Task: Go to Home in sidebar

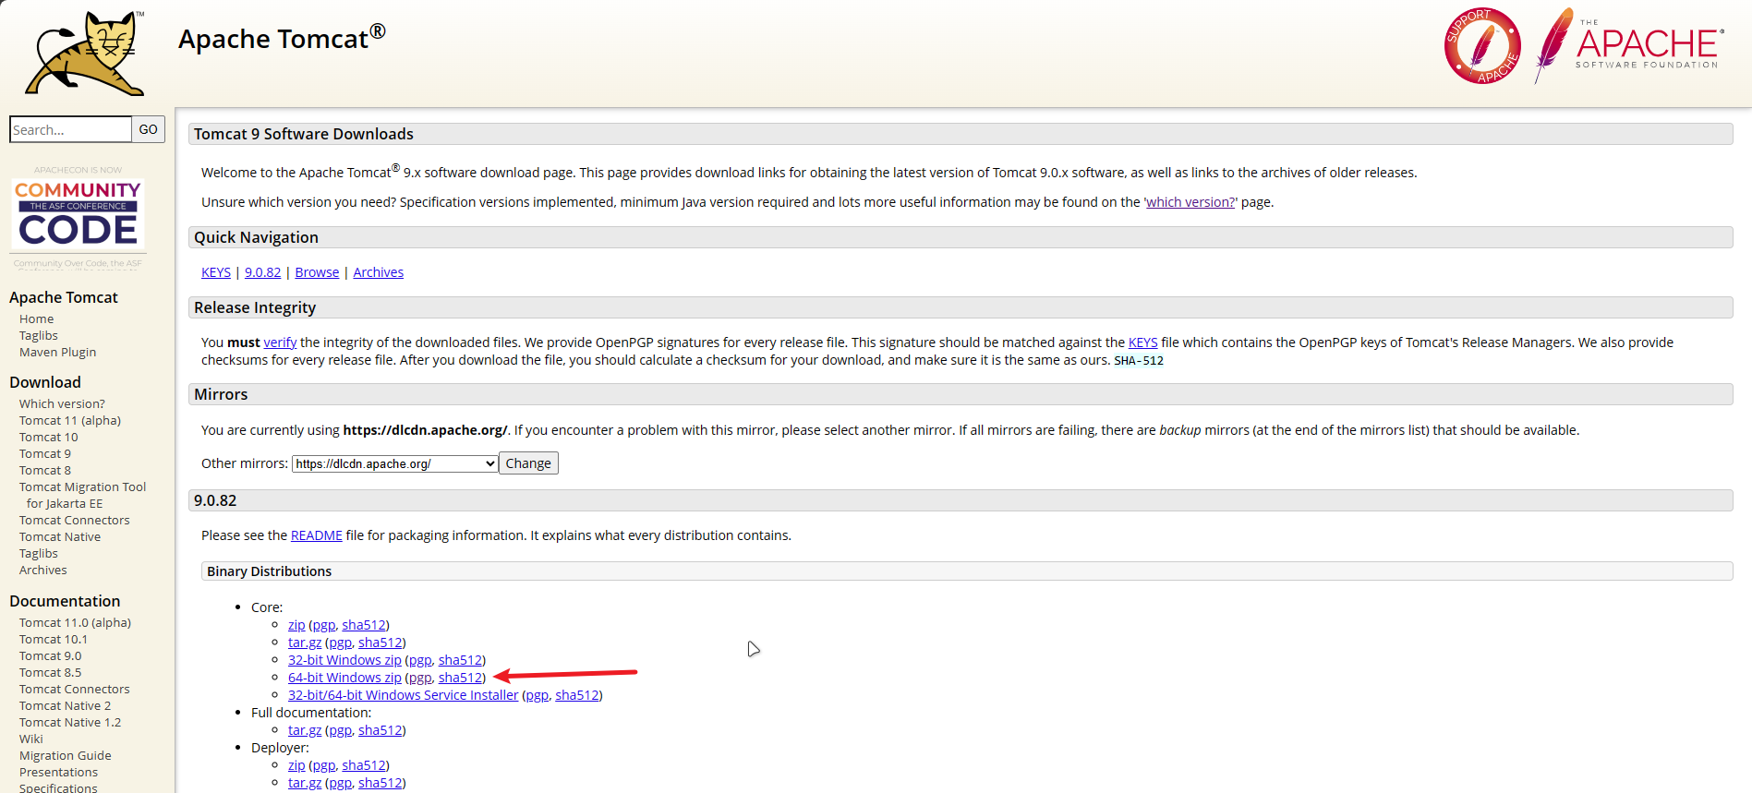Action: 36,319
